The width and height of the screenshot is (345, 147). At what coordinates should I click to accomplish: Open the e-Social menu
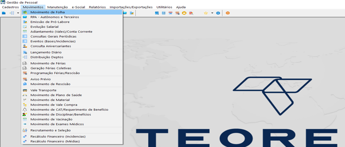pyautogui.click(x=78, y=7)
